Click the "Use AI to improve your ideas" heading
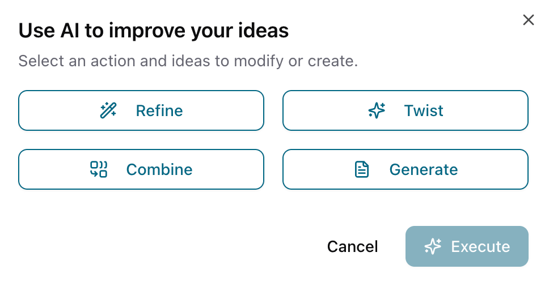 154,31
